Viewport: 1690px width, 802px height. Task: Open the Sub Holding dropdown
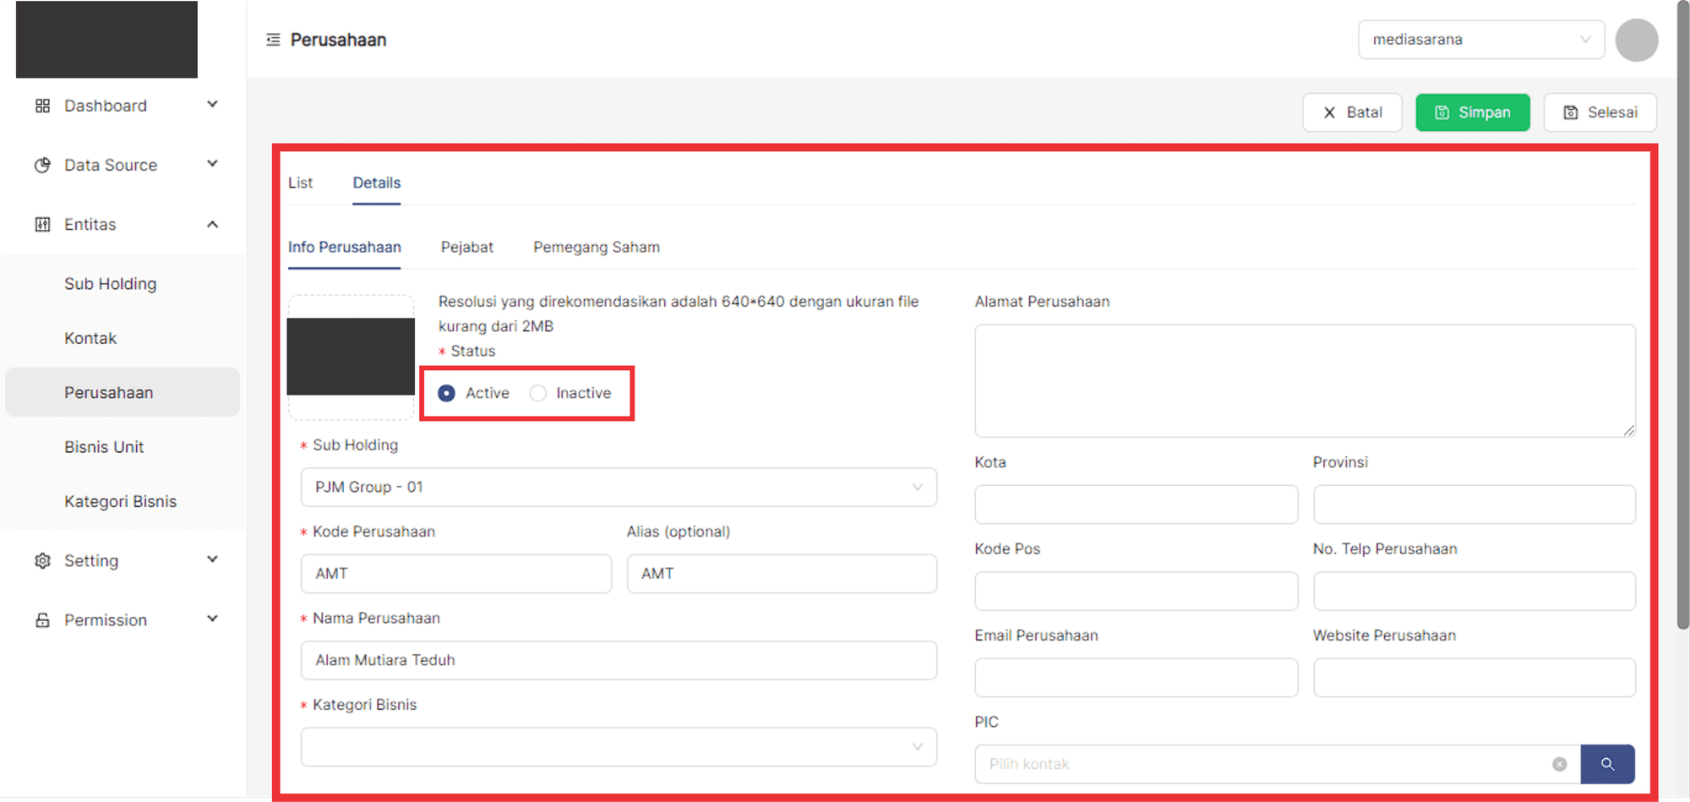pyautogui.click(x=619, y=488)
